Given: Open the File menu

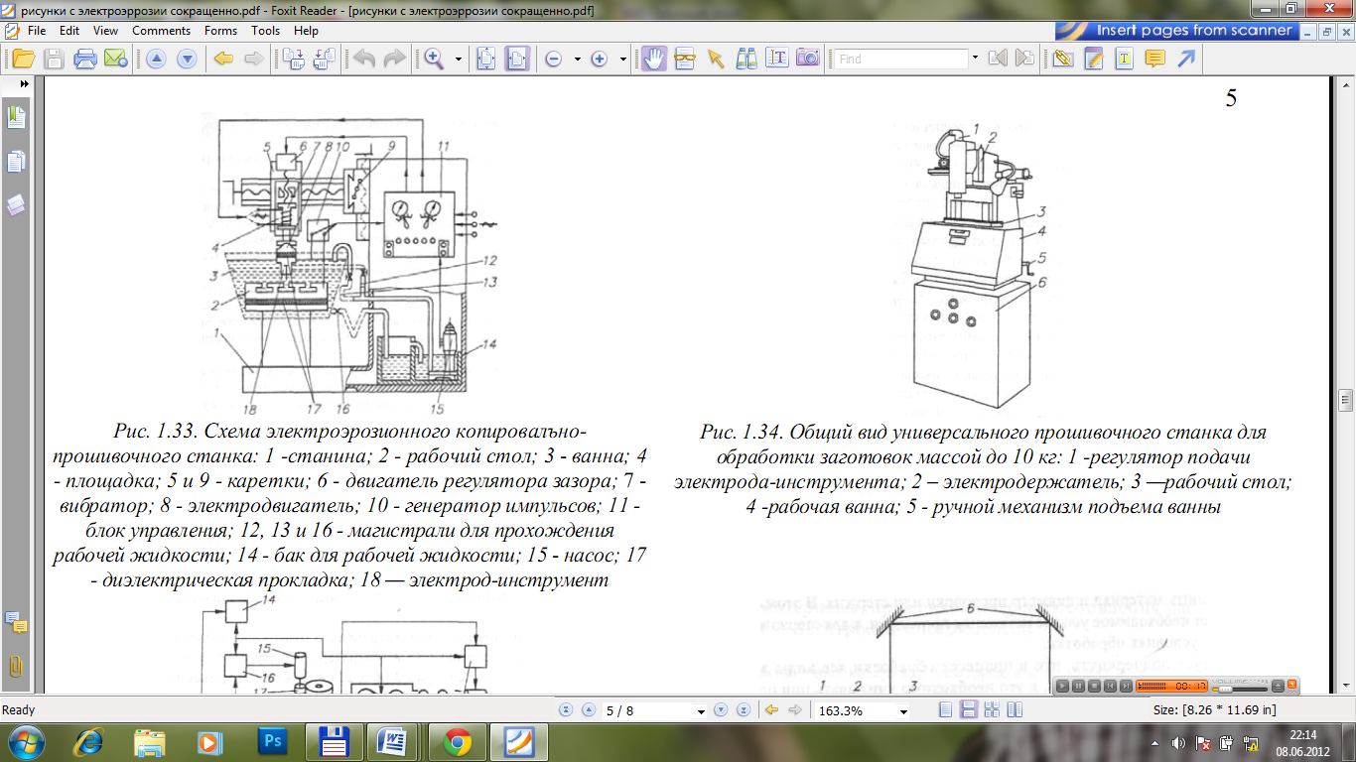Looking at the screenshot, I should tap(37, 31).
